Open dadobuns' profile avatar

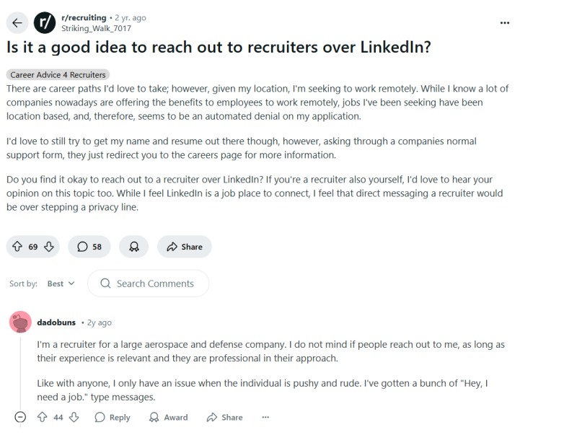click(19, 321)
